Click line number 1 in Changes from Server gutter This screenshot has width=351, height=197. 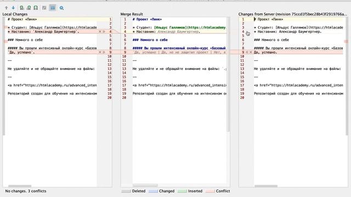[x=243, y=20]
